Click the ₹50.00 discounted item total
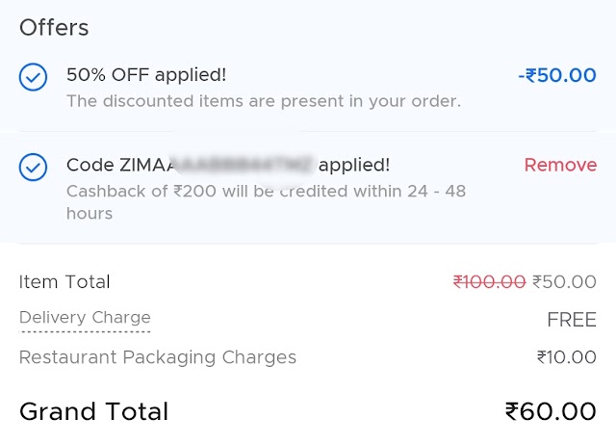The height and width of the screenshot is (444, 616). pos(564,282)
